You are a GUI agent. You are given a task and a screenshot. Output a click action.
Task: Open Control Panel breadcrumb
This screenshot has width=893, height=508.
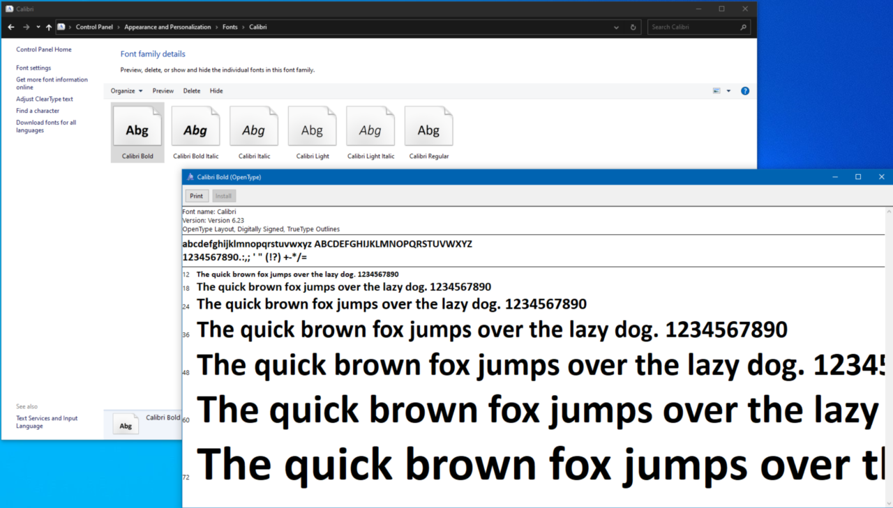(94, 27)
